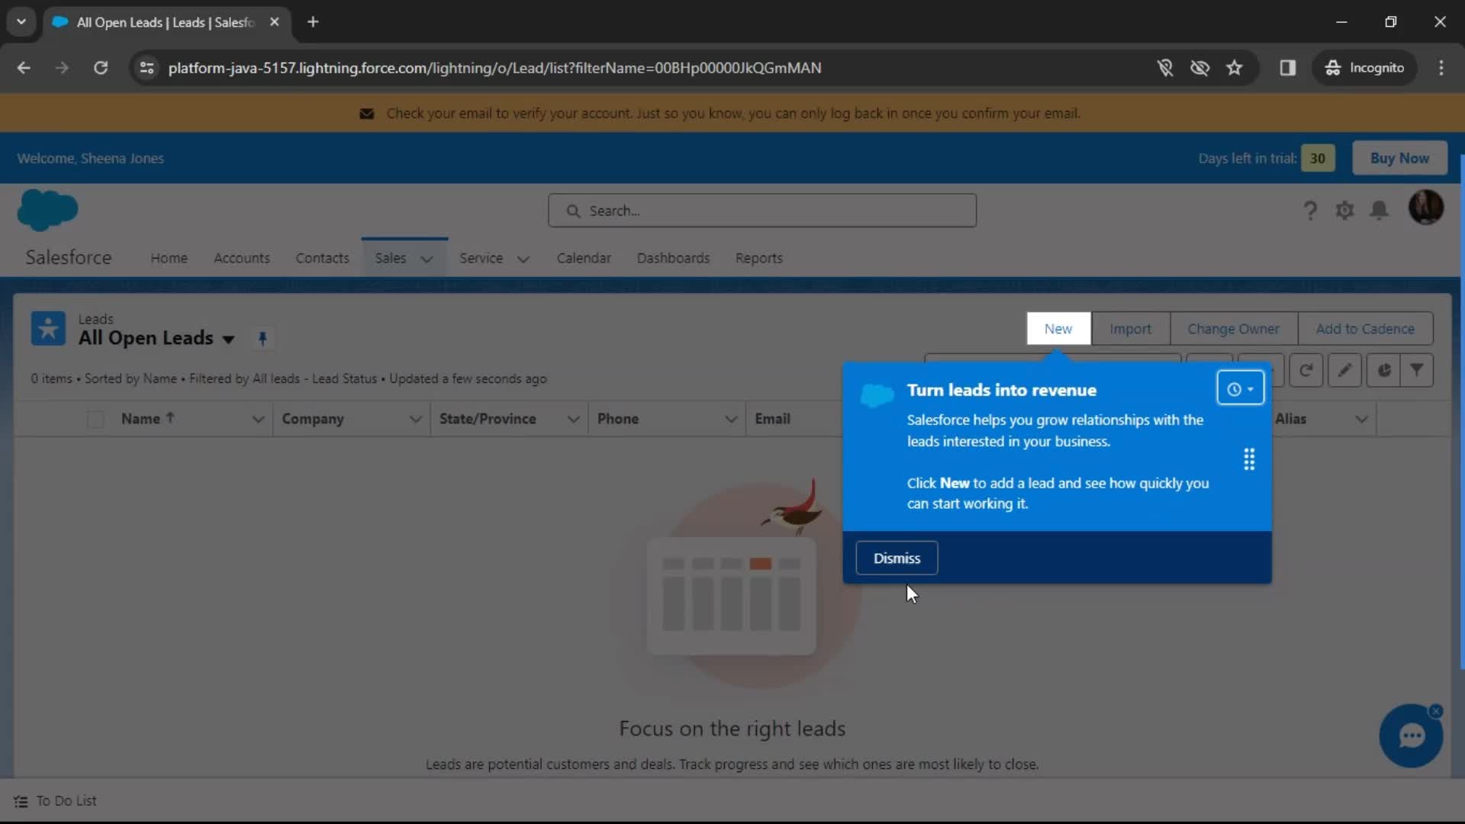The width and height of the screenshot is (1465, 824).
Task: Bookmark this page with the star
Action: point(1235,68)
